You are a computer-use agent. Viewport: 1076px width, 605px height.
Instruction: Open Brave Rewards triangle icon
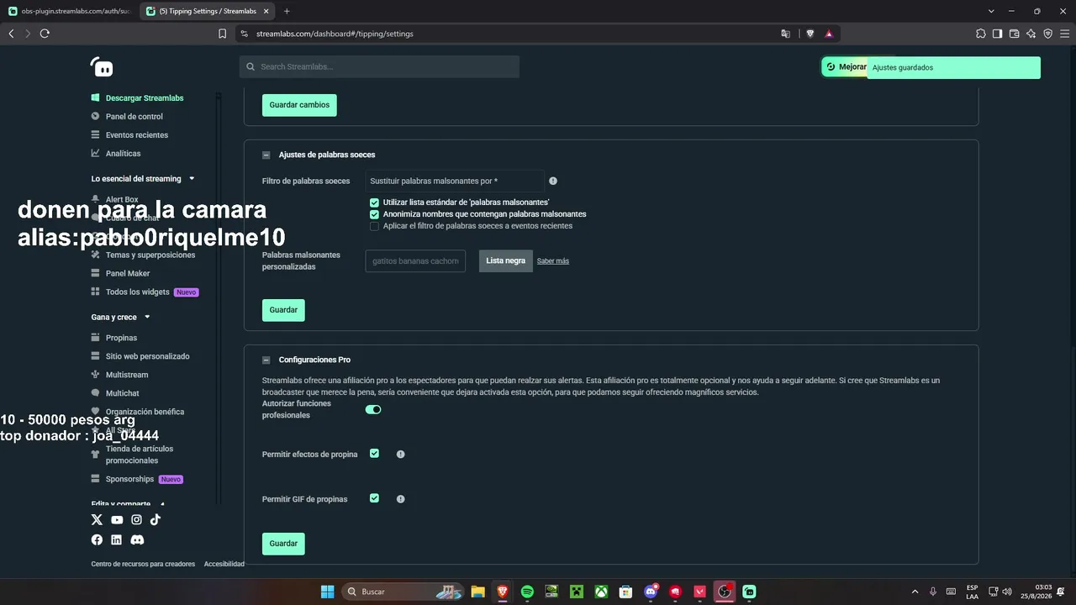click(x=829, y=34)
